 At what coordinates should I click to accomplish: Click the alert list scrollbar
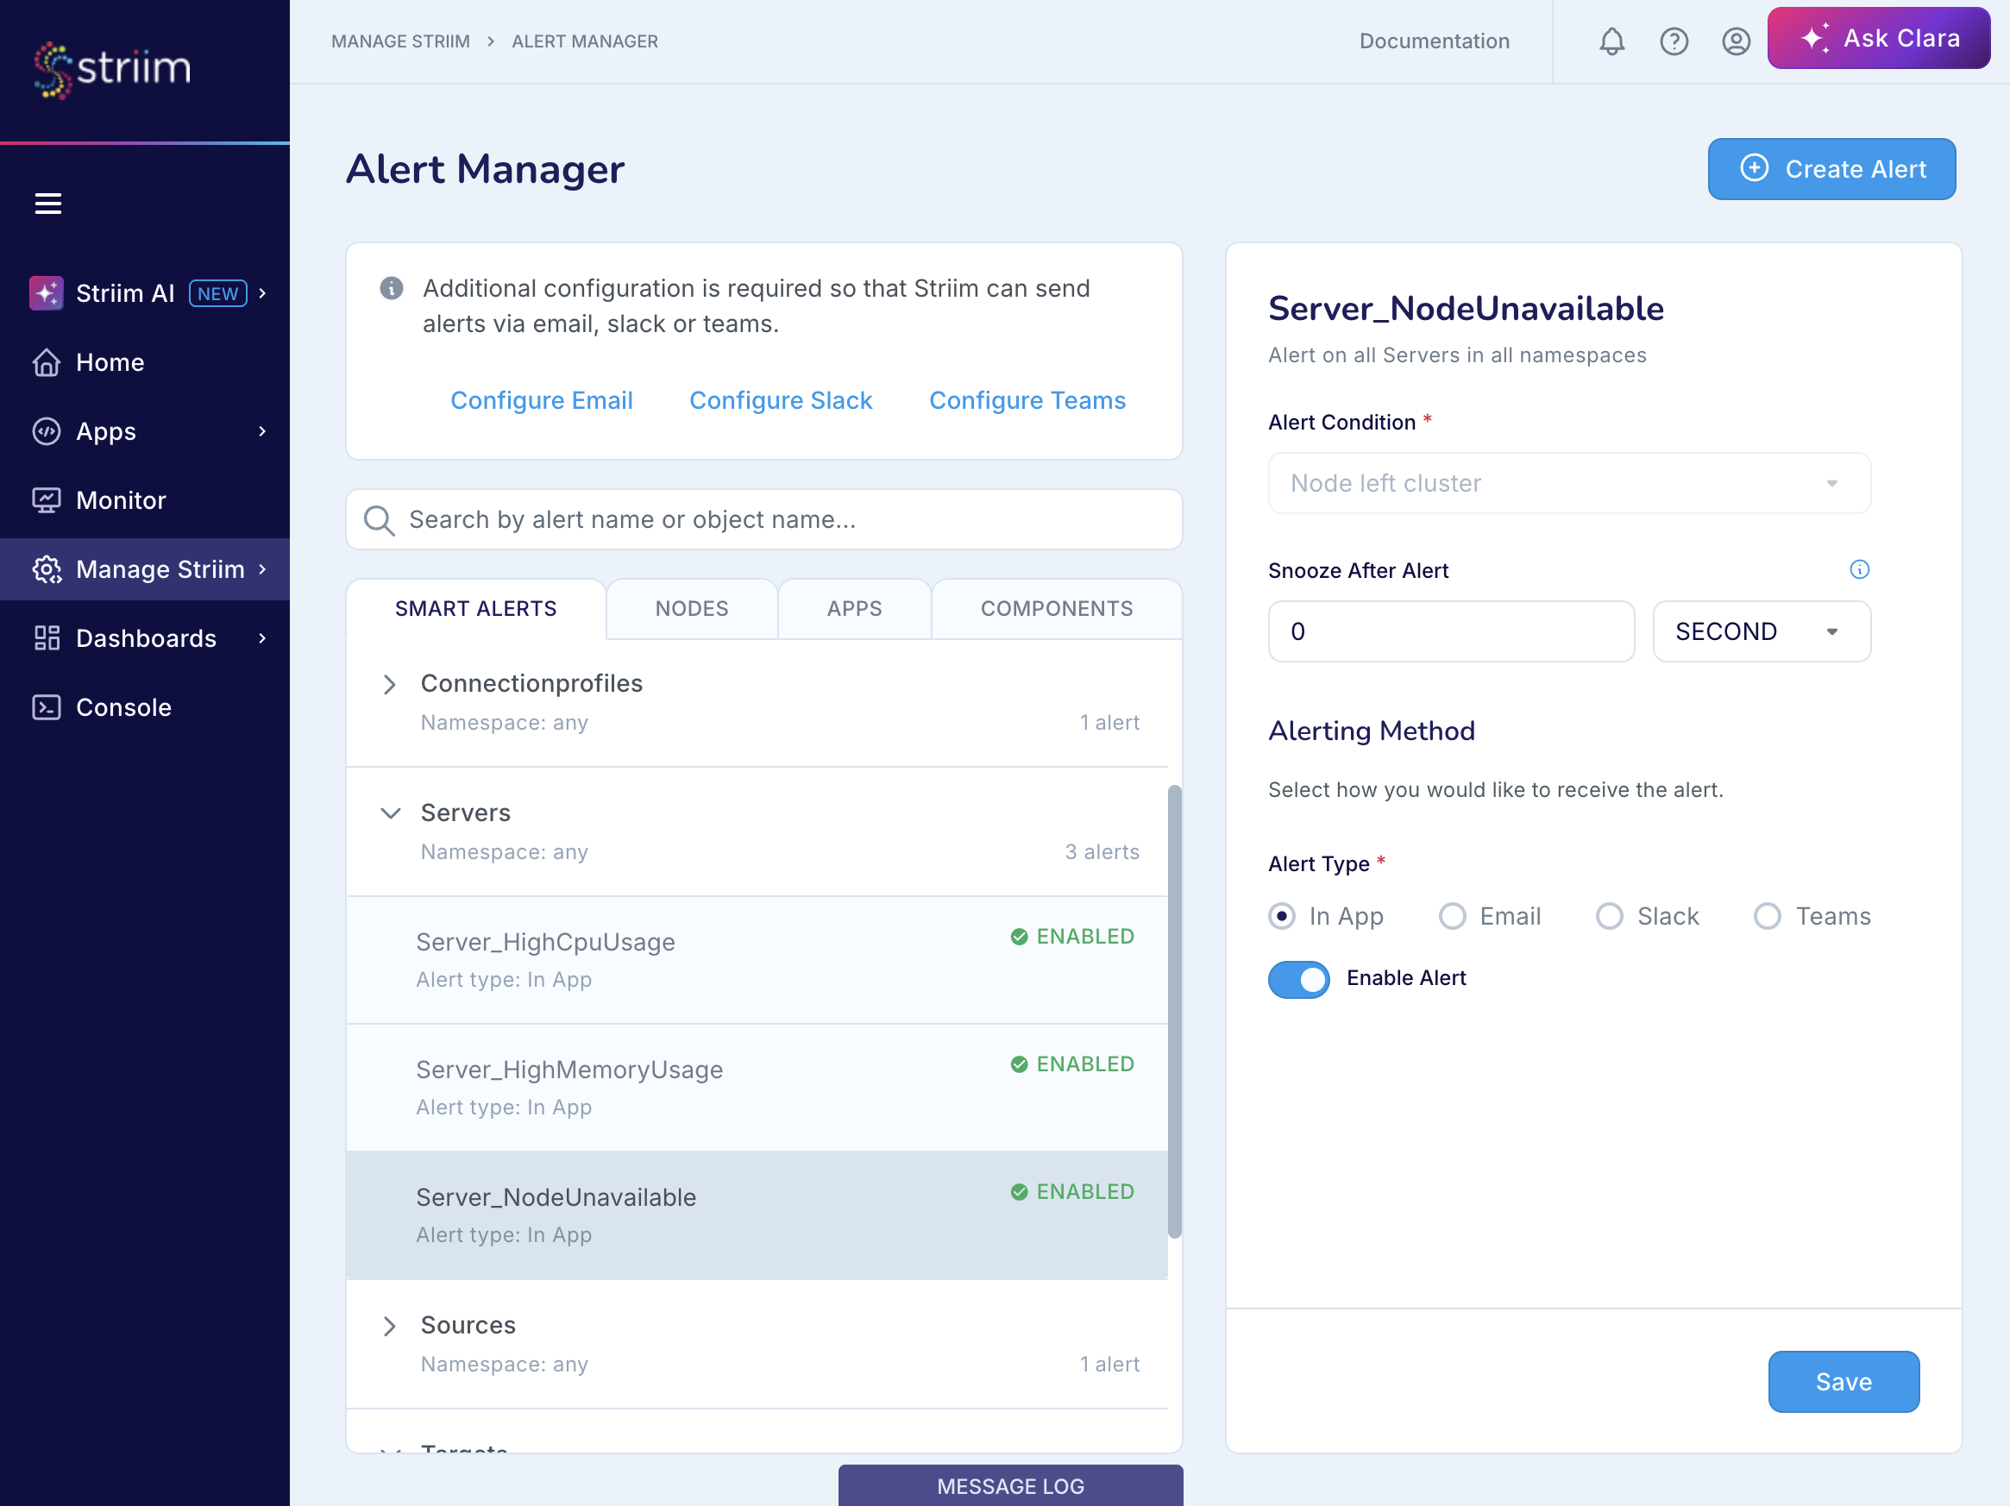click(x=1175, y=1012)
